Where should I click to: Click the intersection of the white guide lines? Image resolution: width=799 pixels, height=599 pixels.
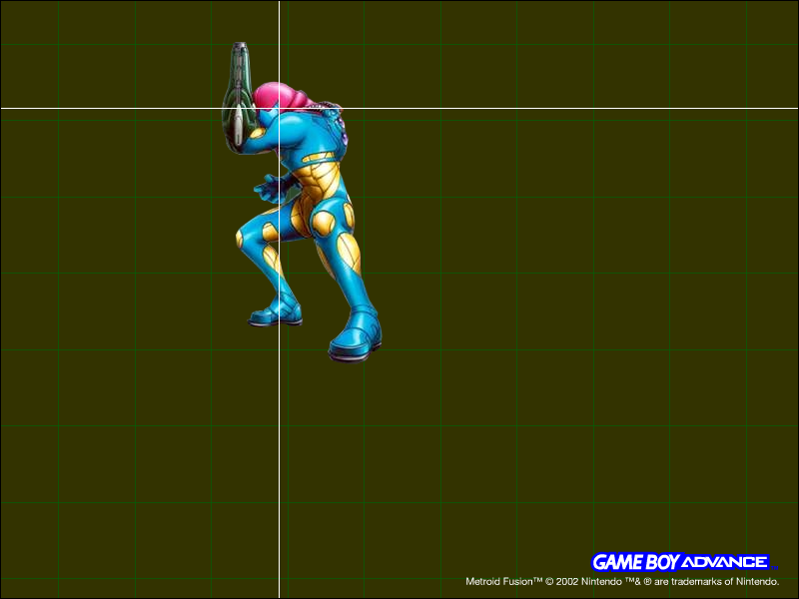point(279,108)
